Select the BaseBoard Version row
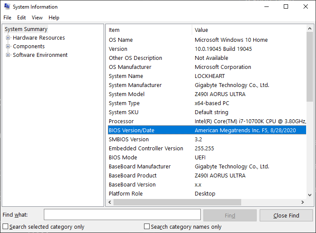This screenshot has width=316, height=233. (207, 184)
